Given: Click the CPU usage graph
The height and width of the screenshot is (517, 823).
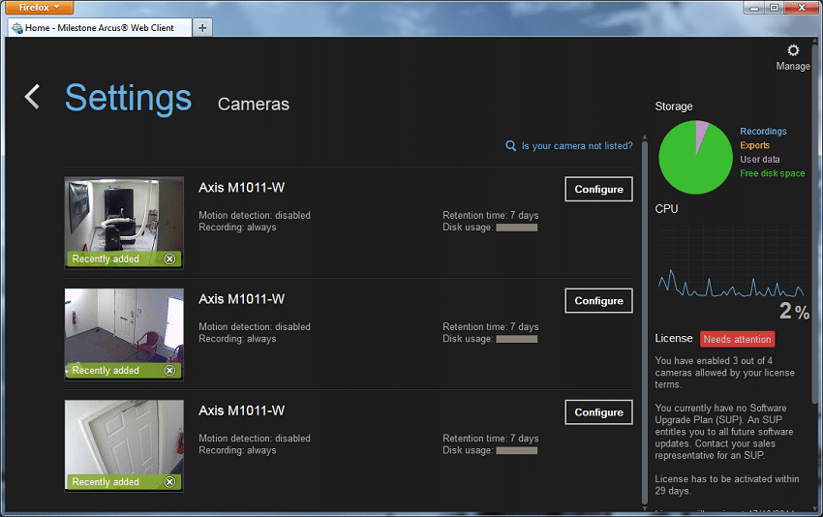Looking at the screenshot, I should [x=732, y=260].
